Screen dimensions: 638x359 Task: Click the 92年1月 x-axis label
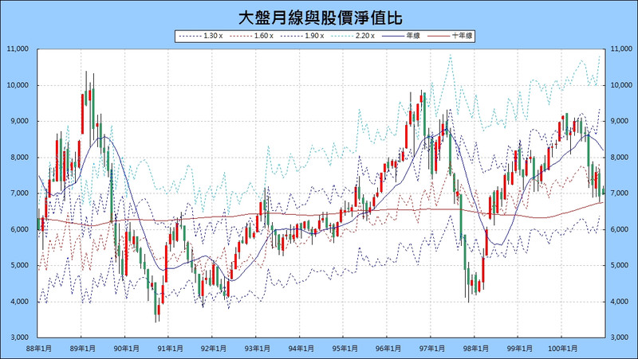click(214, 349)
